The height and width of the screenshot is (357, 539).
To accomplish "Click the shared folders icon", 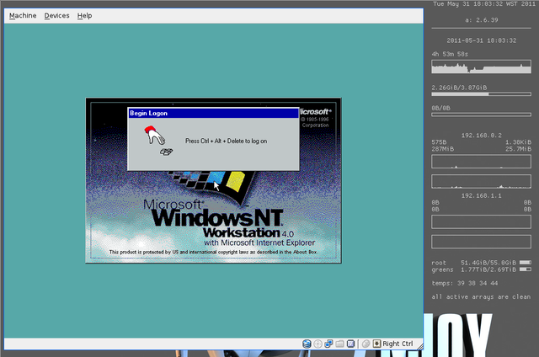I will coord(339,344).
